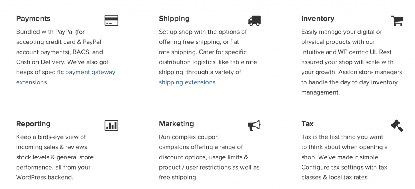Select the Reporting heading

[33, 124]
